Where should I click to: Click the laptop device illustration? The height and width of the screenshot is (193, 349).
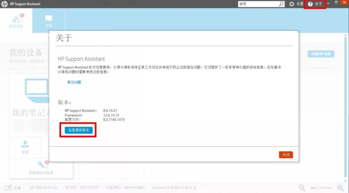pos(37,91)
